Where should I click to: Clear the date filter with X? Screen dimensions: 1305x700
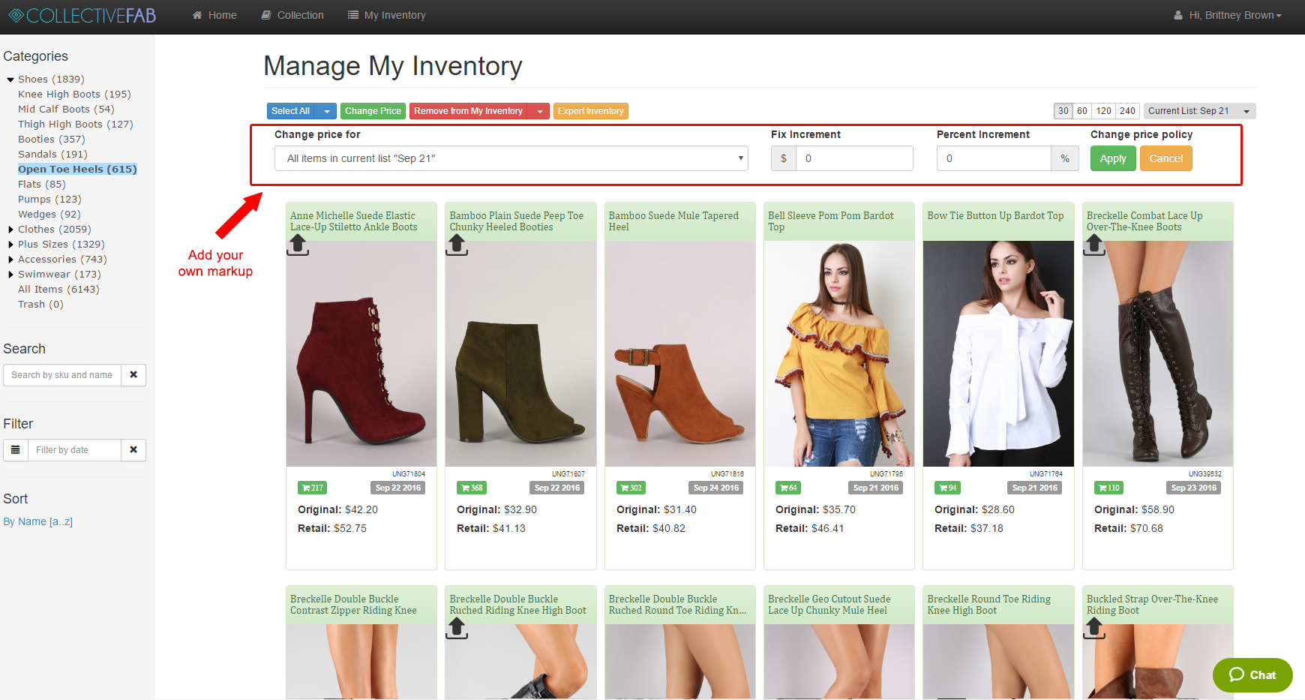pos(133,450)
